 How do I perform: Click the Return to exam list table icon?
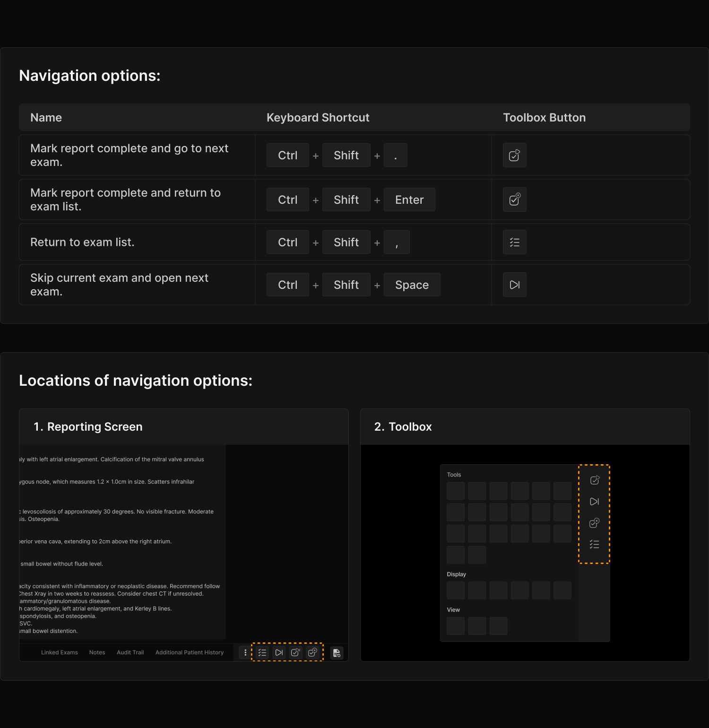pos(515,242)
